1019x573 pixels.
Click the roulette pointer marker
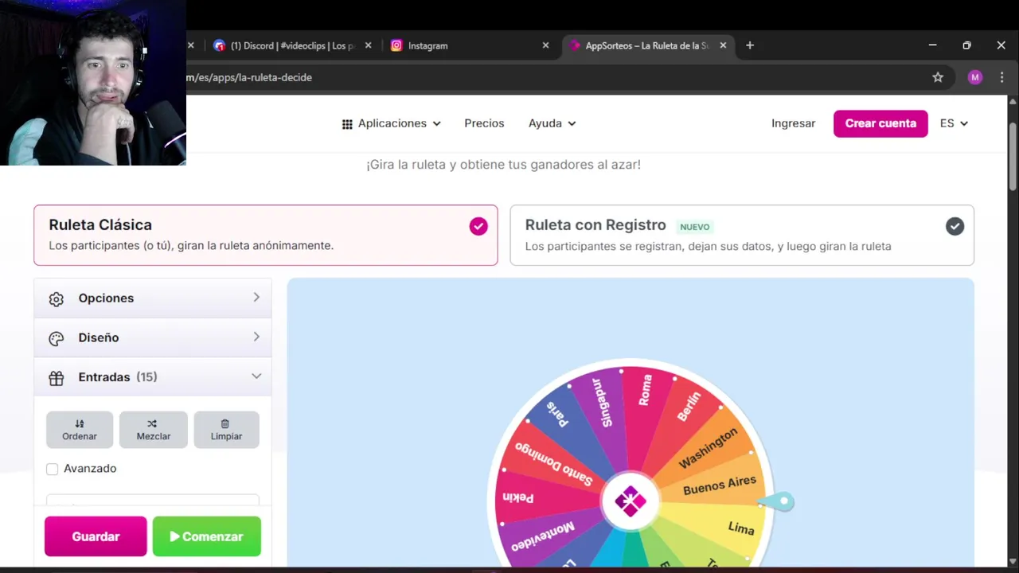(x=776, y=501)
